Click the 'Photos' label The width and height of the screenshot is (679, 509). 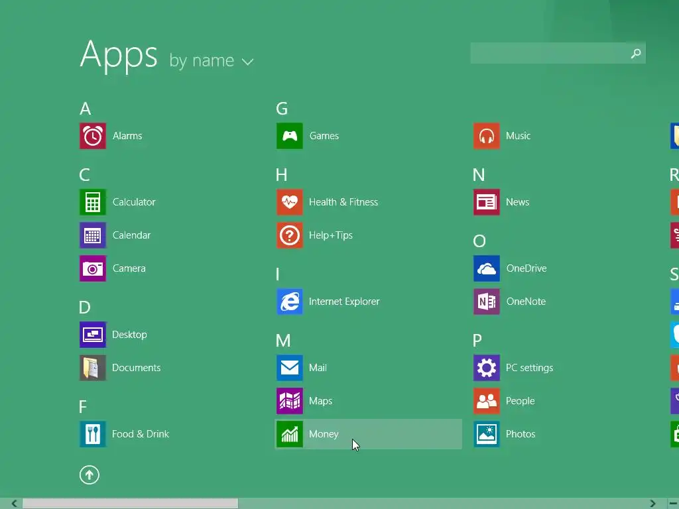click(x=521, y=434)
